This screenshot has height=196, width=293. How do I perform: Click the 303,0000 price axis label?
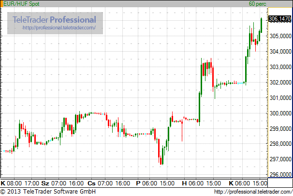point(280,67)
